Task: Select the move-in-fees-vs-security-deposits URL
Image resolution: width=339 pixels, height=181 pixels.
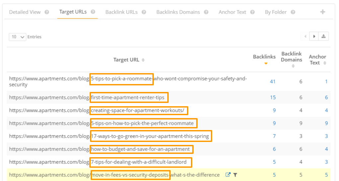Action: (114, 175)
